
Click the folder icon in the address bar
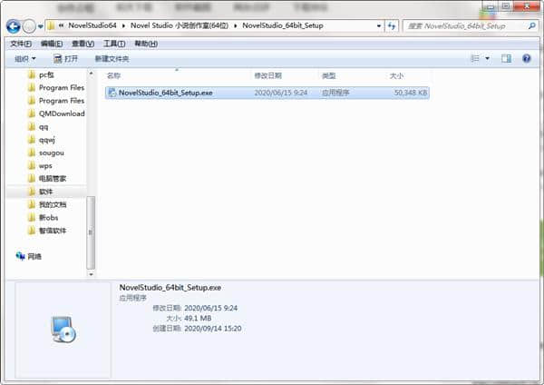[x=51, y=25]
